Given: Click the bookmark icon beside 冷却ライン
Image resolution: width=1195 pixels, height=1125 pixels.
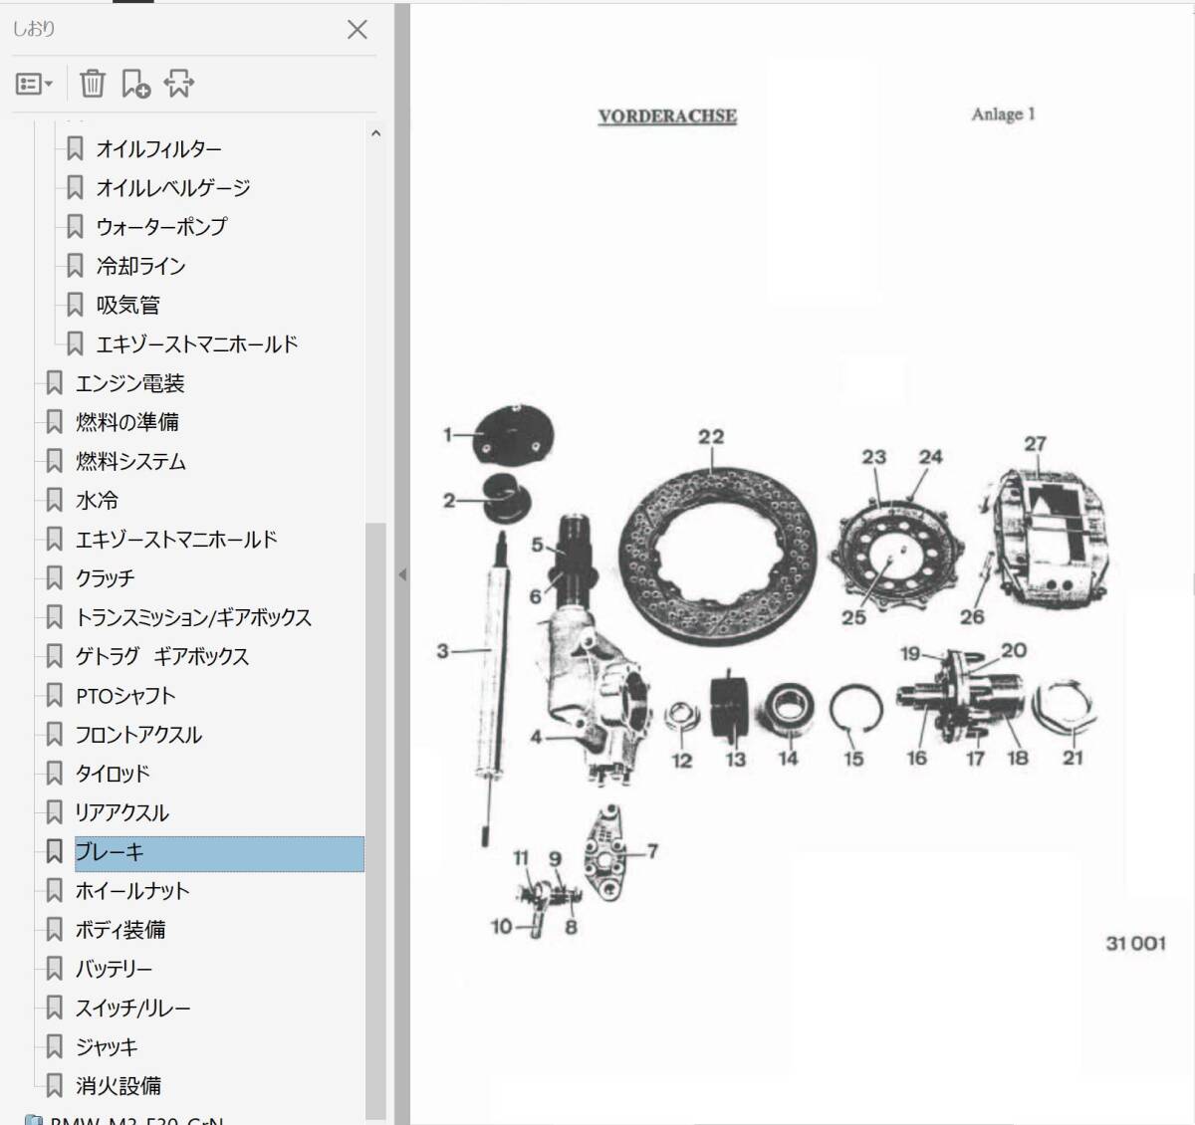Looking at the screenshot, I should [75, 266].
